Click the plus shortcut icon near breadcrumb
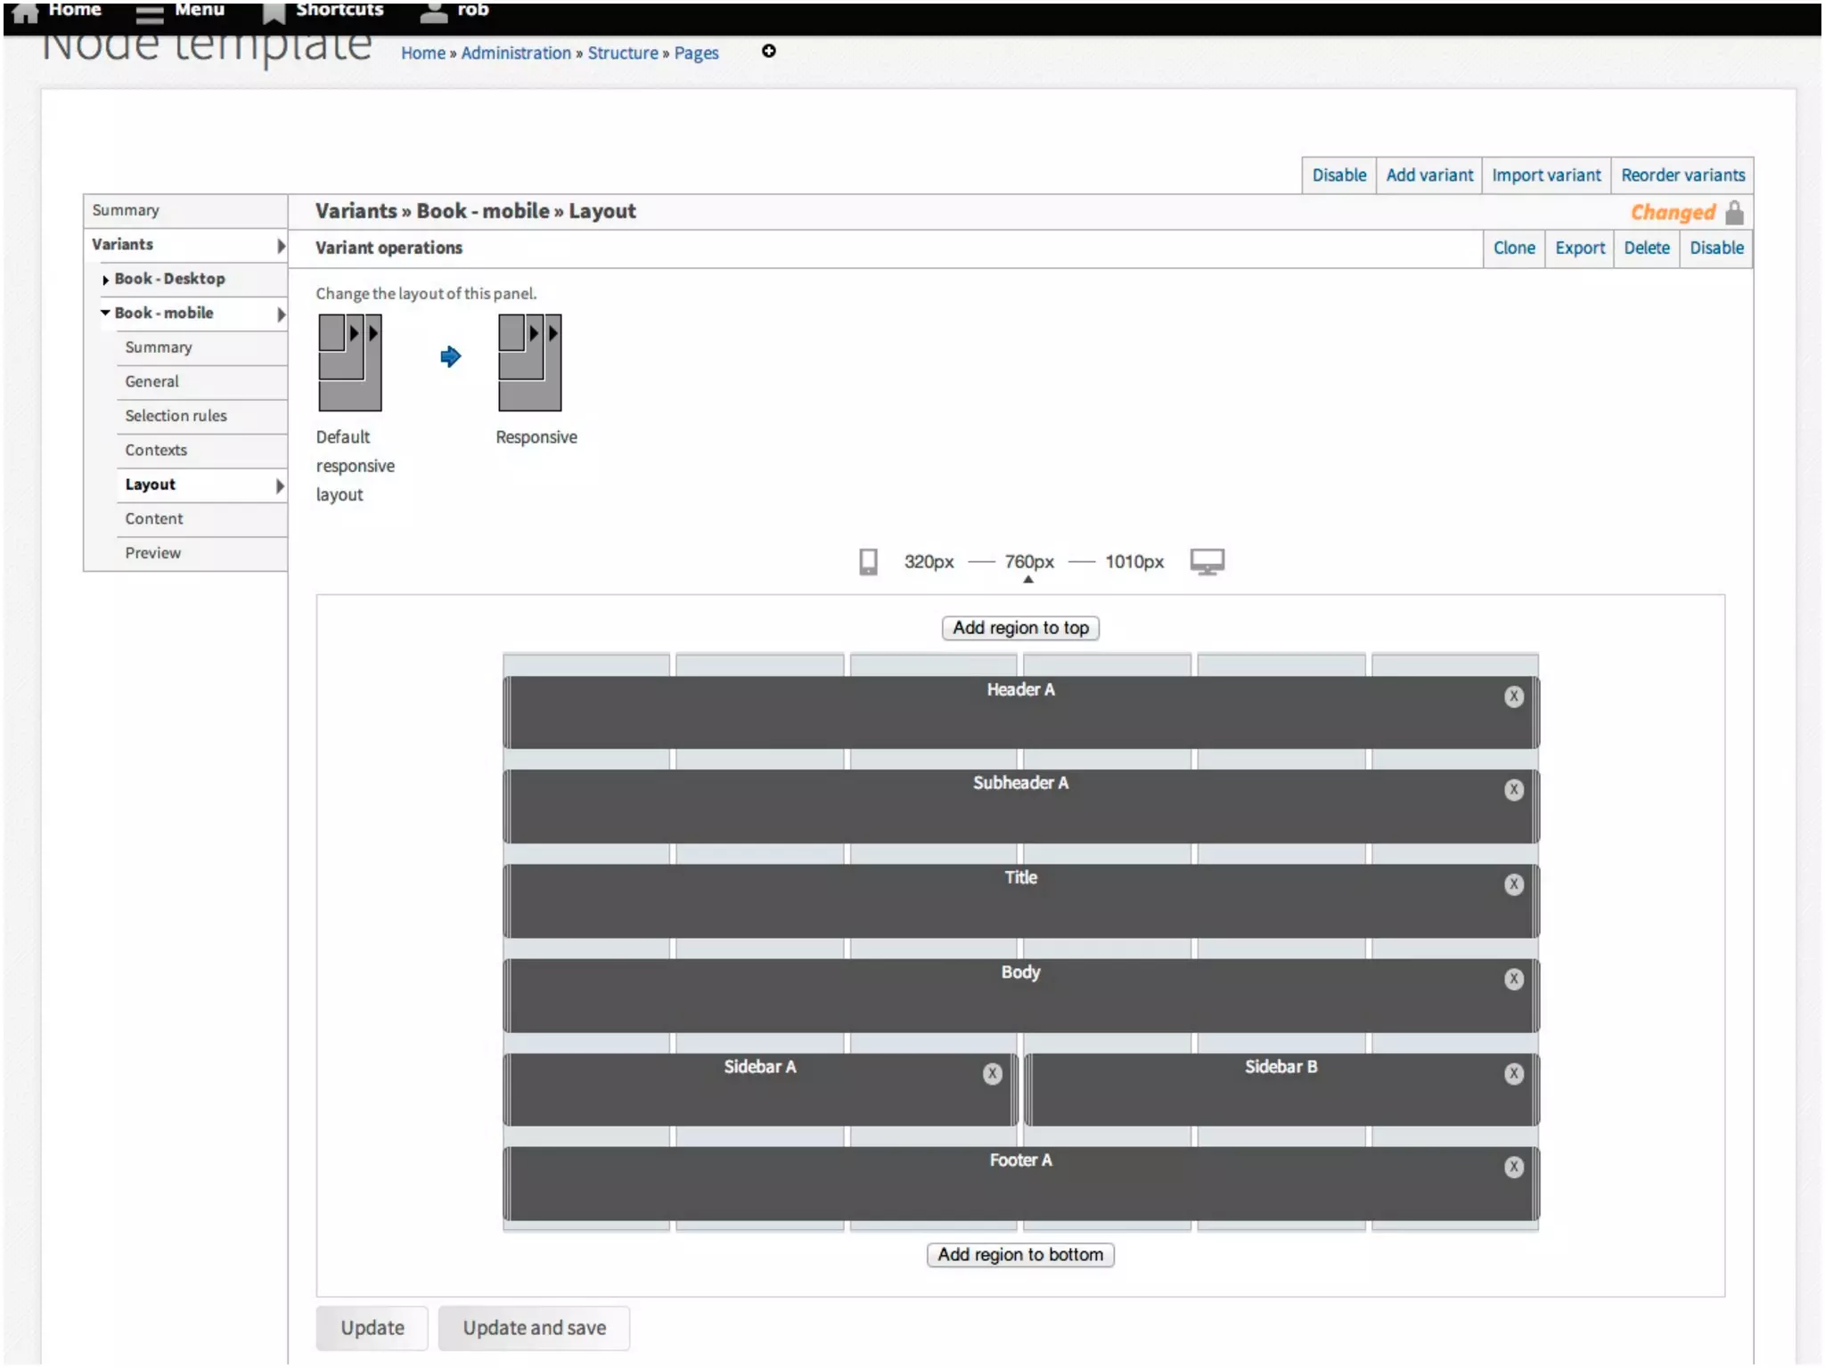 point(768,52)
